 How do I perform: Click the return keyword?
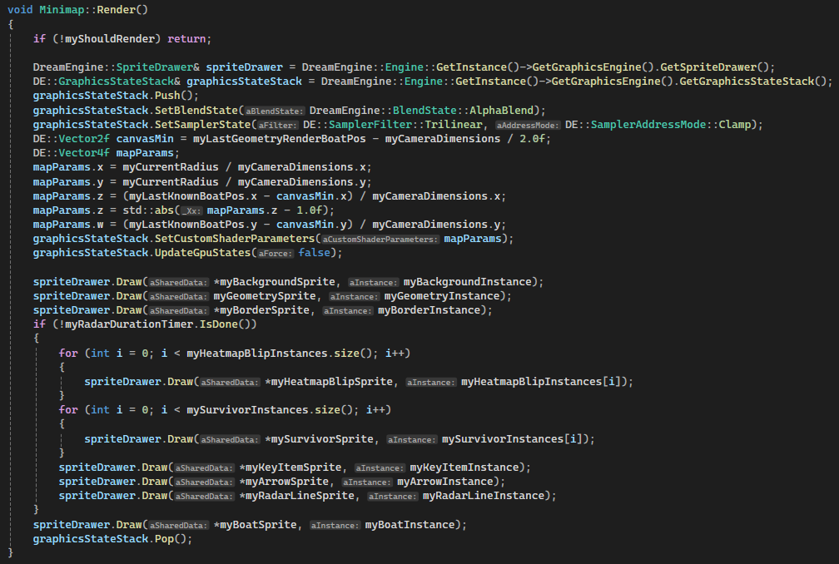pos(186,38)
